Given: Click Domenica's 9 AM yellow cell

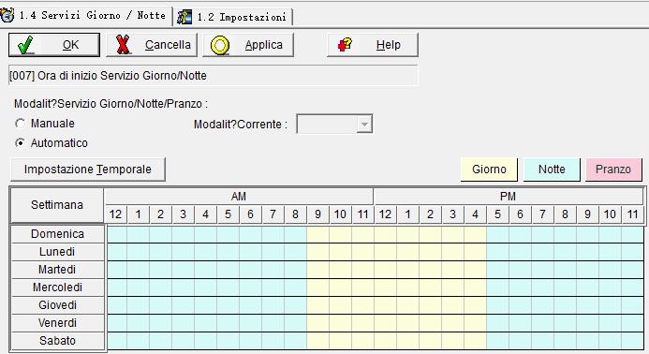Looking at the screenshot, I should tap(317, 234).
